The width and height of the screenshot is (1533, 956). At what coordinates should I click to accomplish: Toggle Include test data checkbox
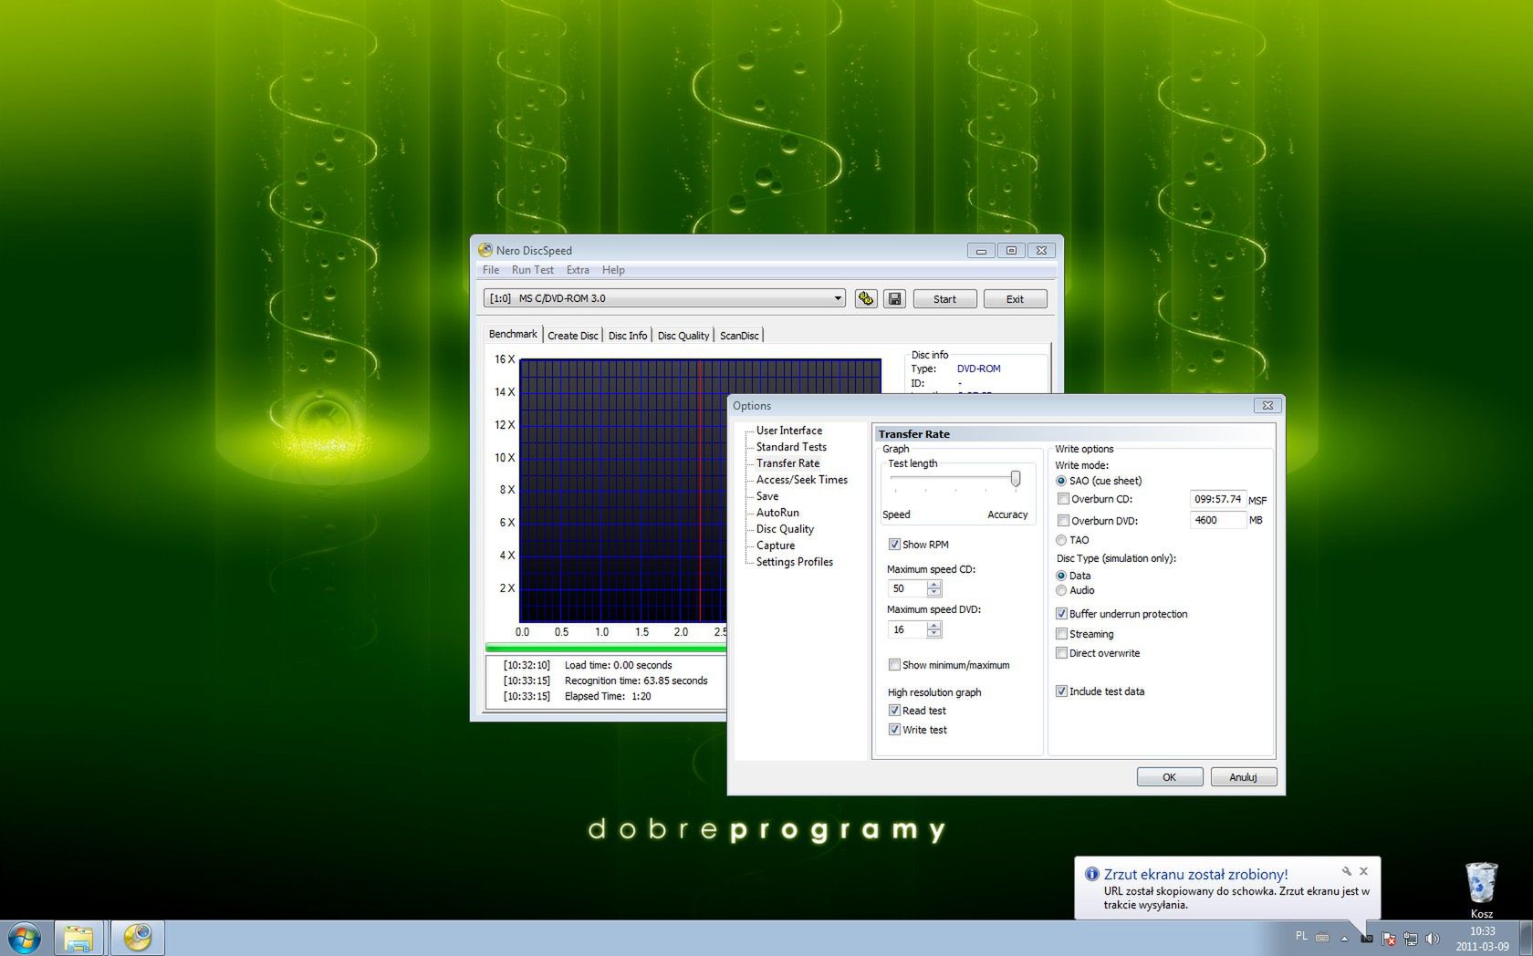pos(1061,691)
